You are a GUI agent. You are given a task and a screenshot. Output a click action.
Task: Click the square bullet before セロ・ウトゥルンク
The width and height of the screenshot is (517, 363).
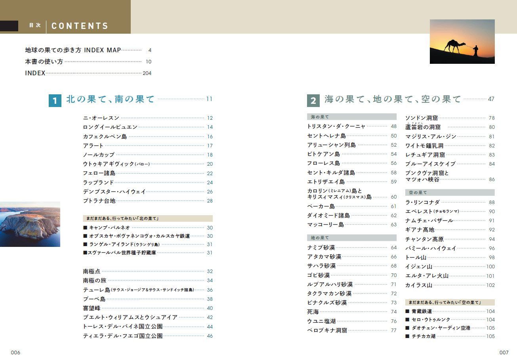tap(407, 320)
